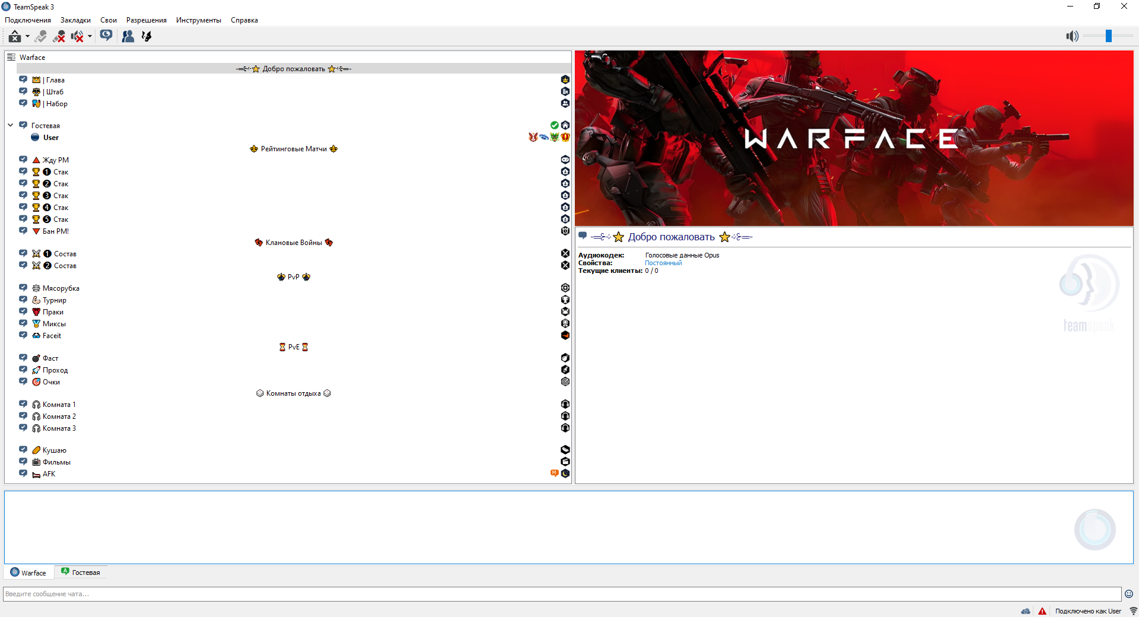Click the cloud sync icon in status bar
Viewport: 1139px width, 617px height.
click(1026, 611)
